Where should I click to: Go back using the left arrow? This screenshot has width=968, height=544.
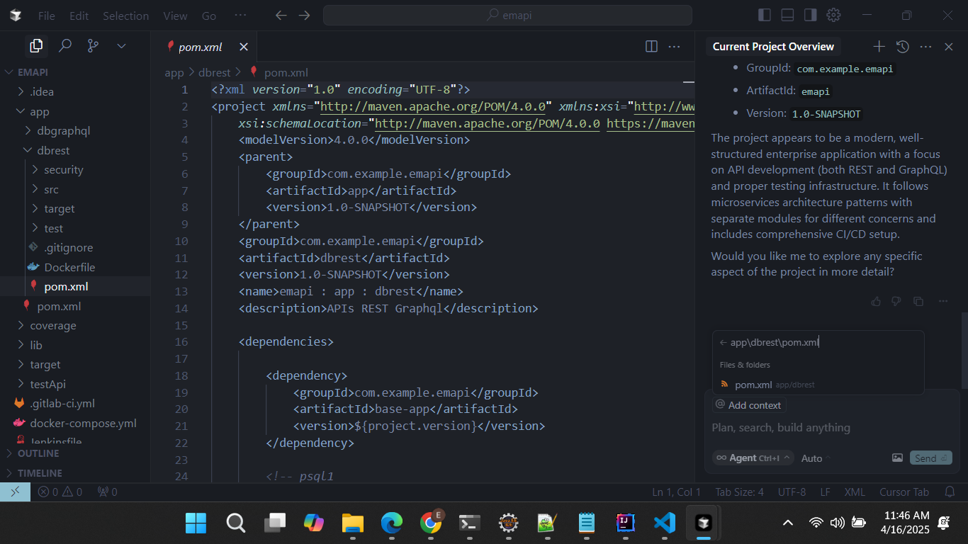point(281,16)
